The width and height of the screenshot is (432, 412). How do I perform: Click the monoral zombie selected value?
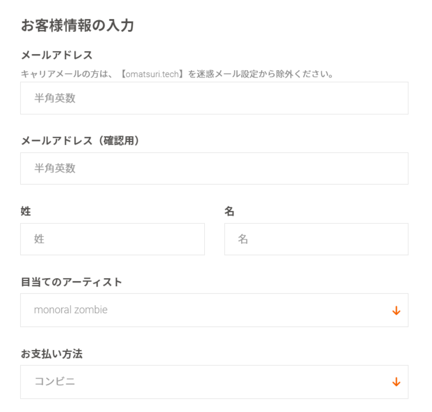71,310
